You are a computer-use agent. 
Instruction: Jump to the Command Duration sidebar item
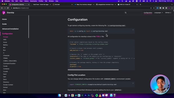9,63
